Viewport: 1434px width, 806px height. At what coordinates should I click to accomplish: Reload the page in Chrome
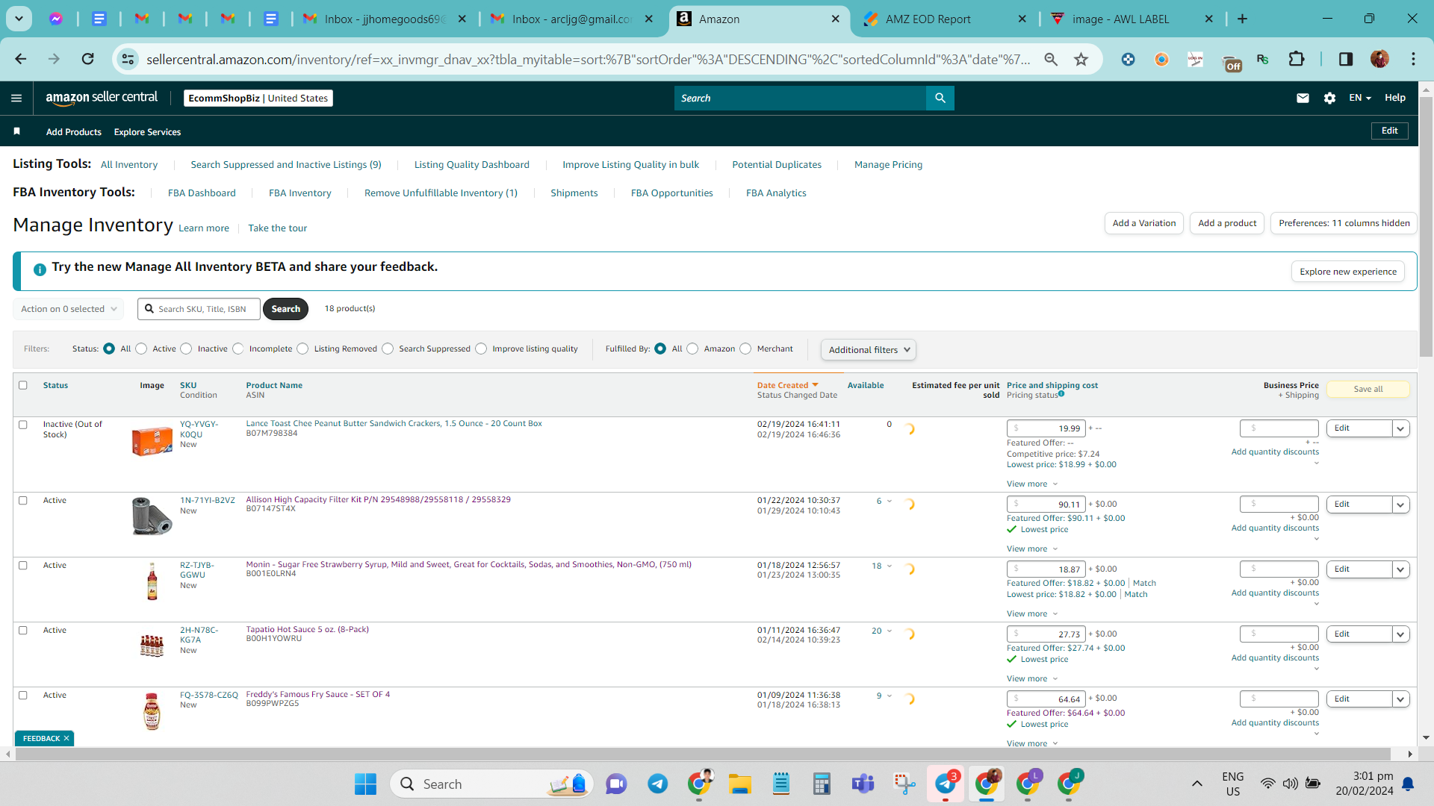pyautogui.click(x=88, y=59)
